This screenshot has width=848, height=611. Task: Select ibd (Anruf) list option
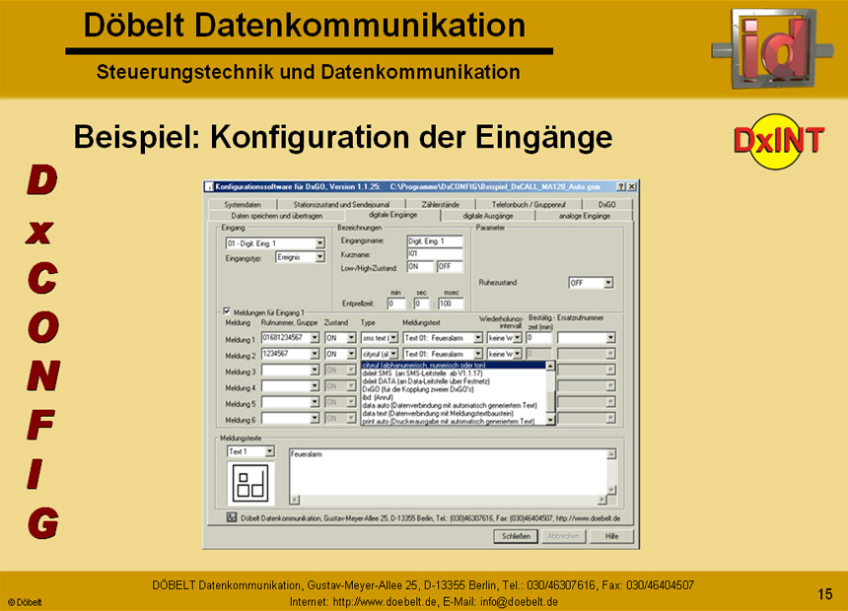click(454, 397)
